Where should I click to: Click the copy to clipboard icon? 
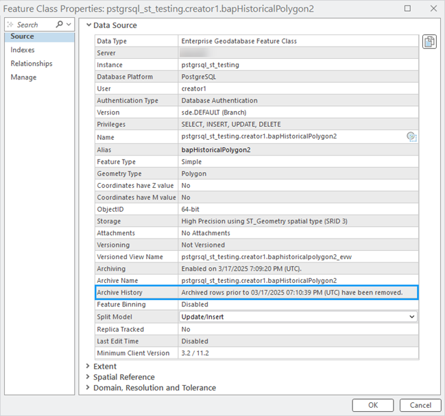[429, 42]
